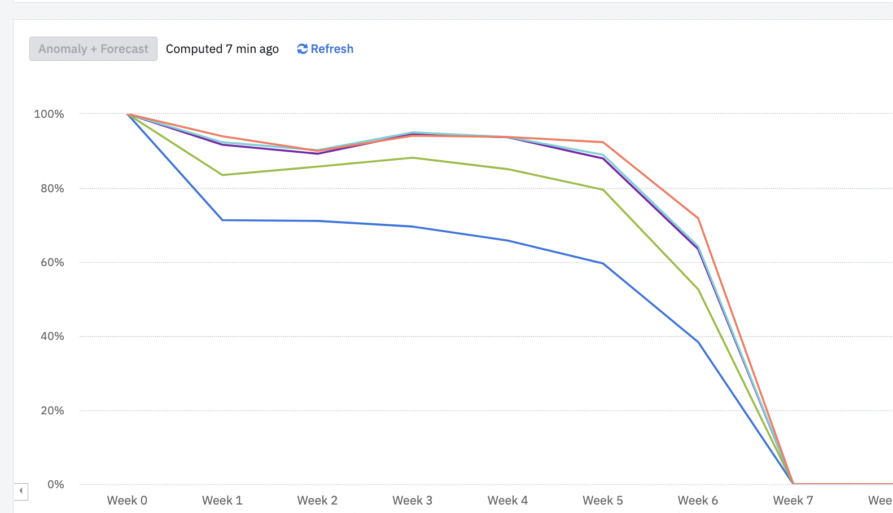893x513 pixels.
Task: Click the circular arrows refresh icon
Action: click(303, 49)
